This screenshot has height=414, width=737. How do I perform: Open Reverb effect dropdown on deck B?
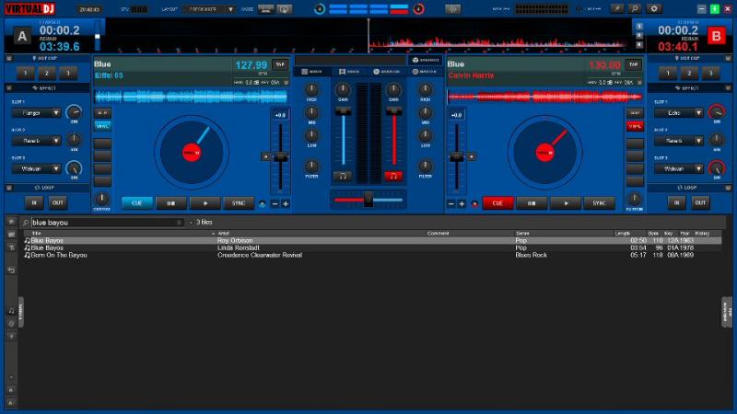click(x=679, y=141)
